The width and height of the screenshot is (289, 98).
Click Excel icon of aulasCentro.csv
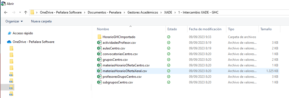click(x=99, y=48)
